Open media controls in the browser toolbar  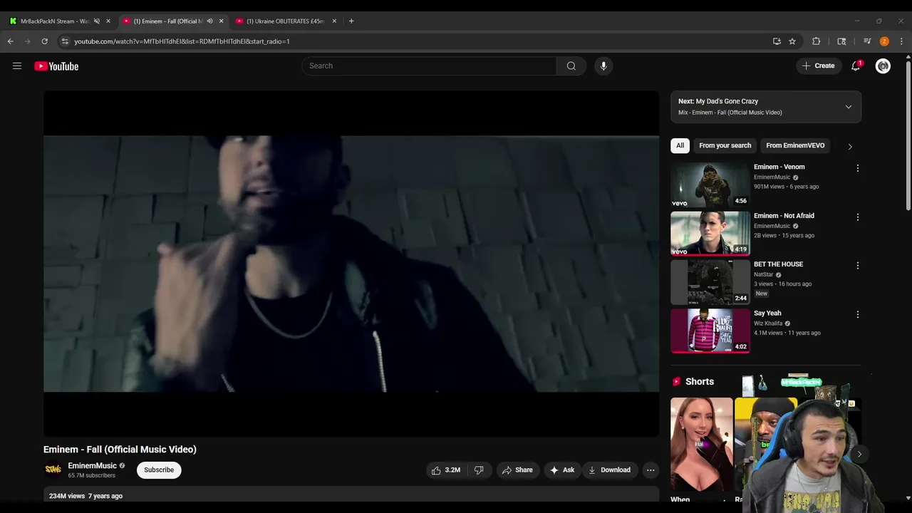[x=867, y=41]
